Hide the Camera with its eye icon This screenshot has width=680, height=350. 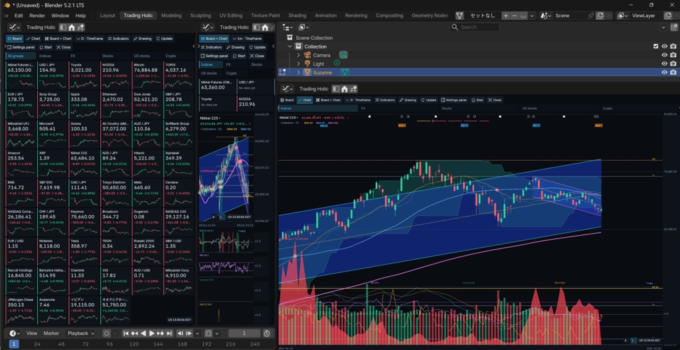(664, 55)
